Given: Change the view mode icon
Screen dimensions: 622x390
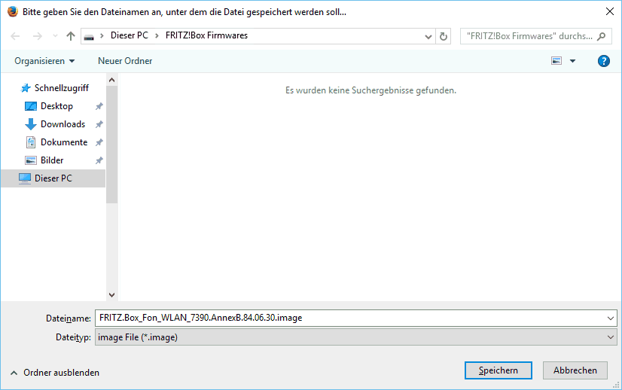Looking at the screenshot, I should click(556, 61).
